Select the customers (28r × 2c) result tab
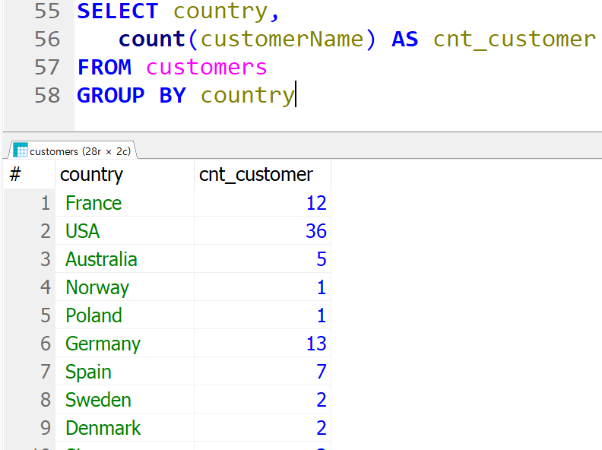 tap(73, 151)
